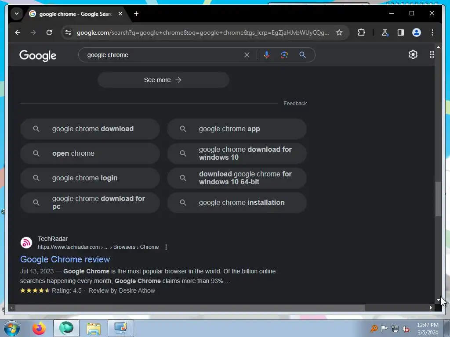Image resolution: width=450 pixels, height=337 pixels.
Task: Pick the google chrome login suggestion
Action: point(90,178)
